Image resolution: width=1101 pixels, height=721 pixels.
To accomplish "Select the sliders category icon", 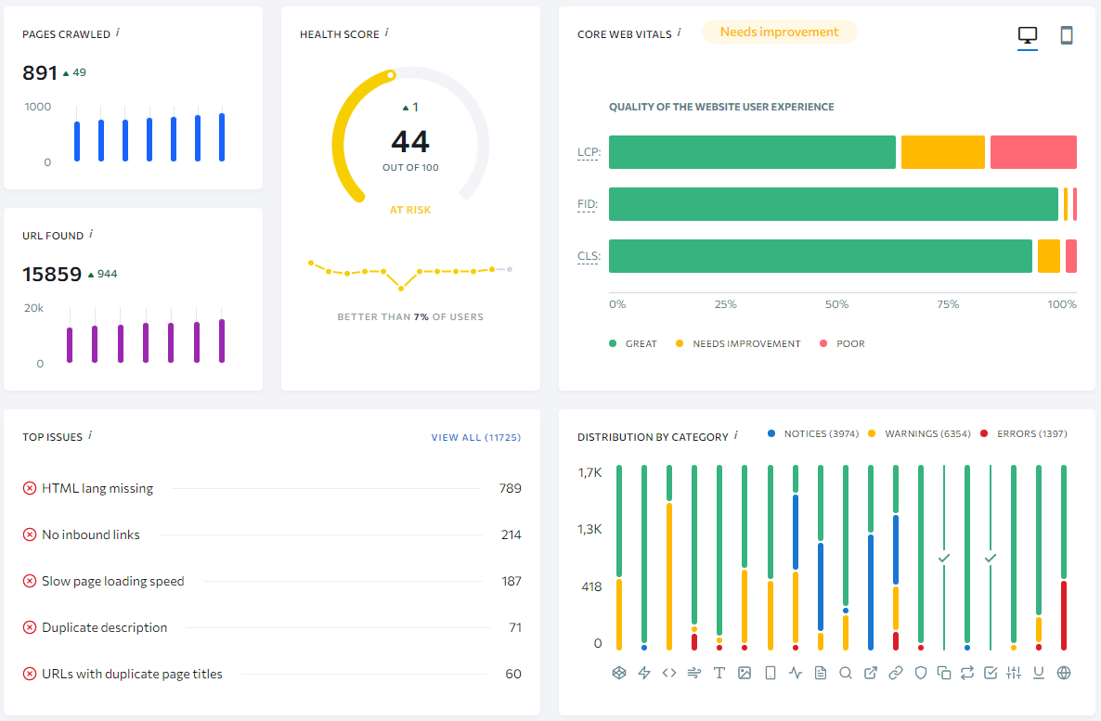I will point(1013,673).
